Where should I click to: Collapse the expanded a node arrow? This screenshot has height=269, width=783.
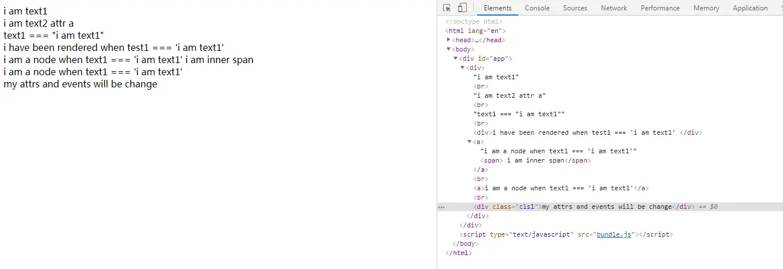click(x=470, y=142)
